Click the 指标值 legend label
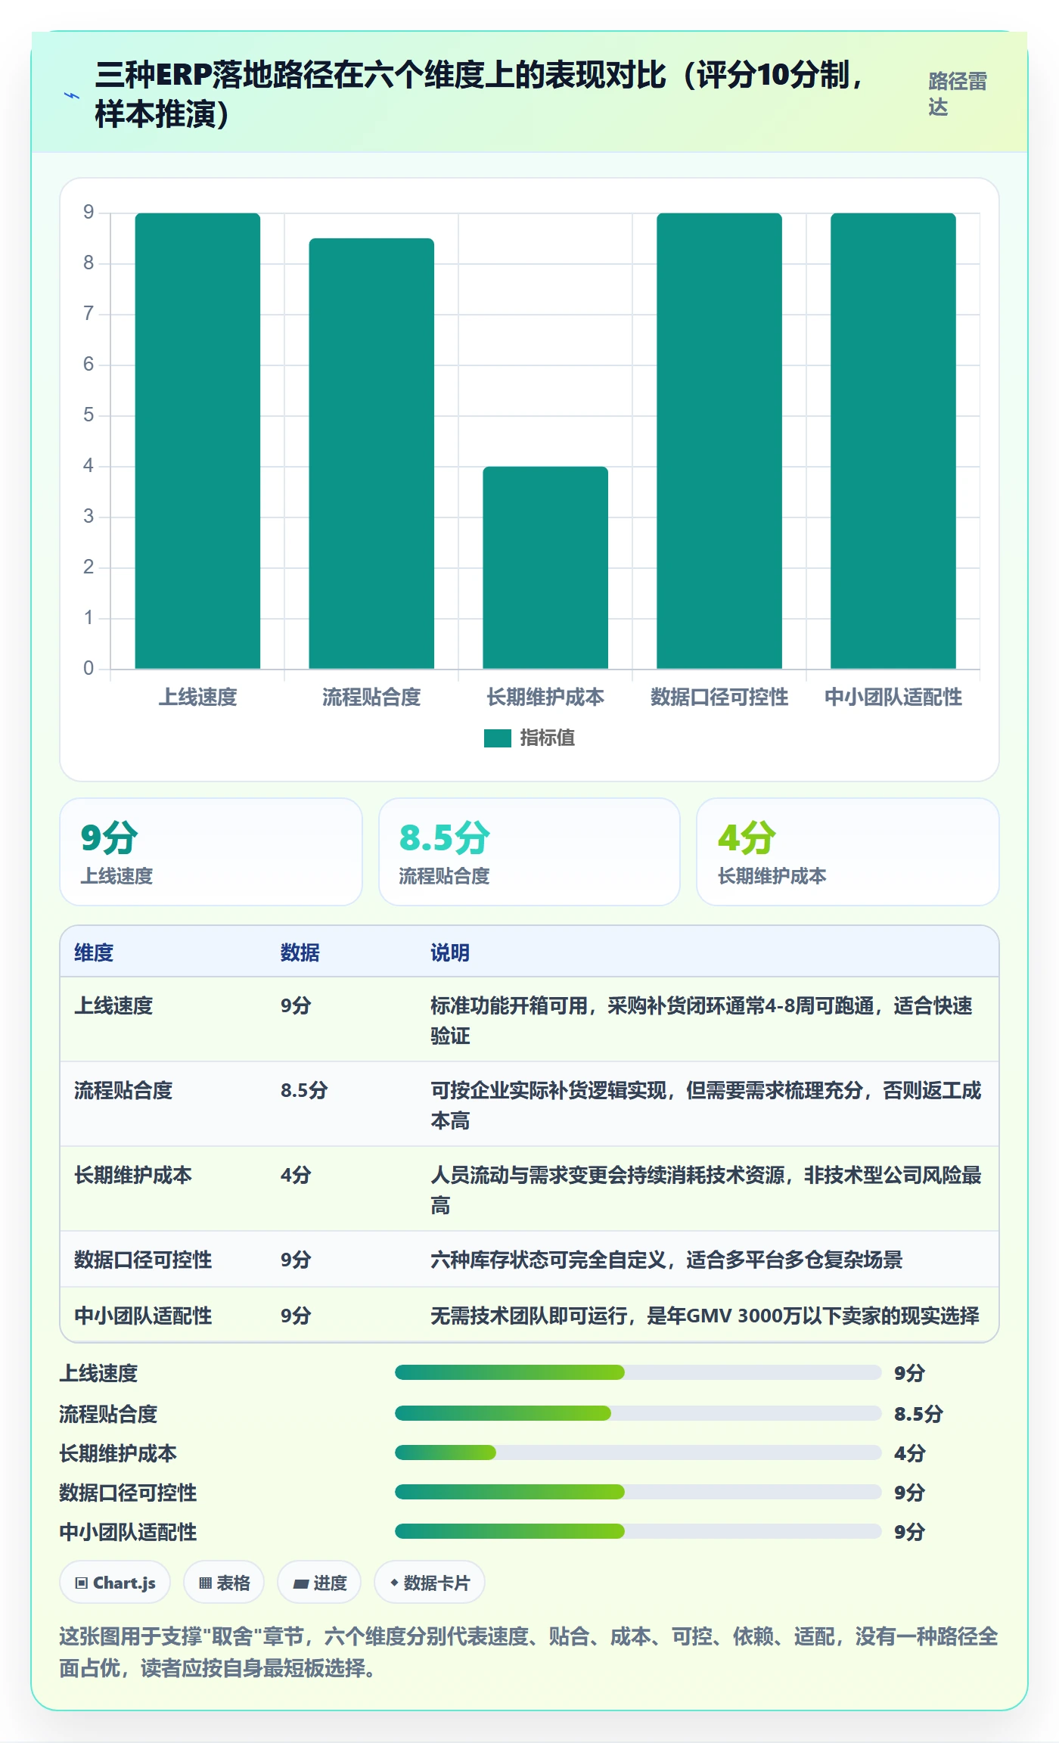The width and height of the screenshot is (1059, 1743). pos(547,738)
